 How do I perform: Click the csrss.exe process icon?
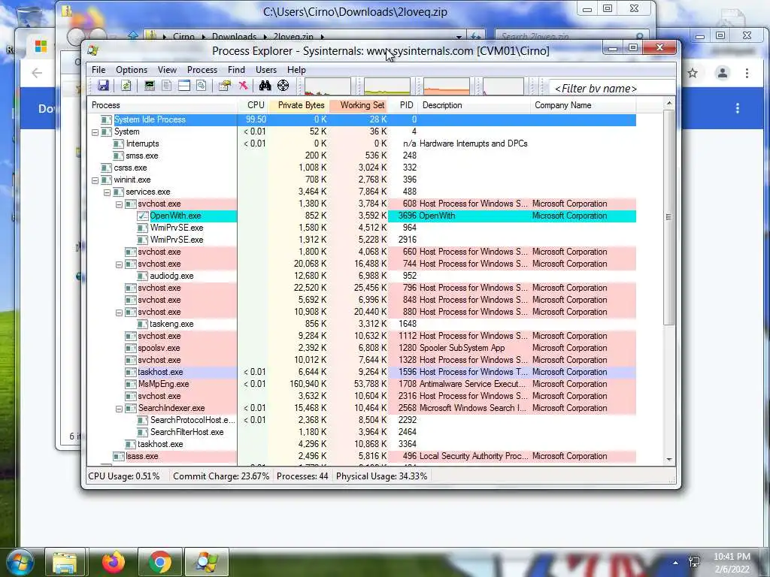click(x=106, y=168)
